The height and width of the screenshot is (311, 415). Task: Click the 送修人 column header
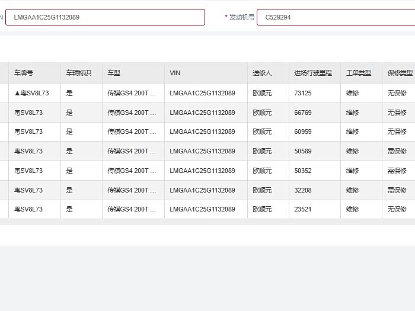tap(262, 73)
